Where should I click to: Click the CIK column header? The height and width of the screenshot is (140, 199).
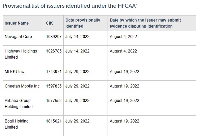[49, 23]
